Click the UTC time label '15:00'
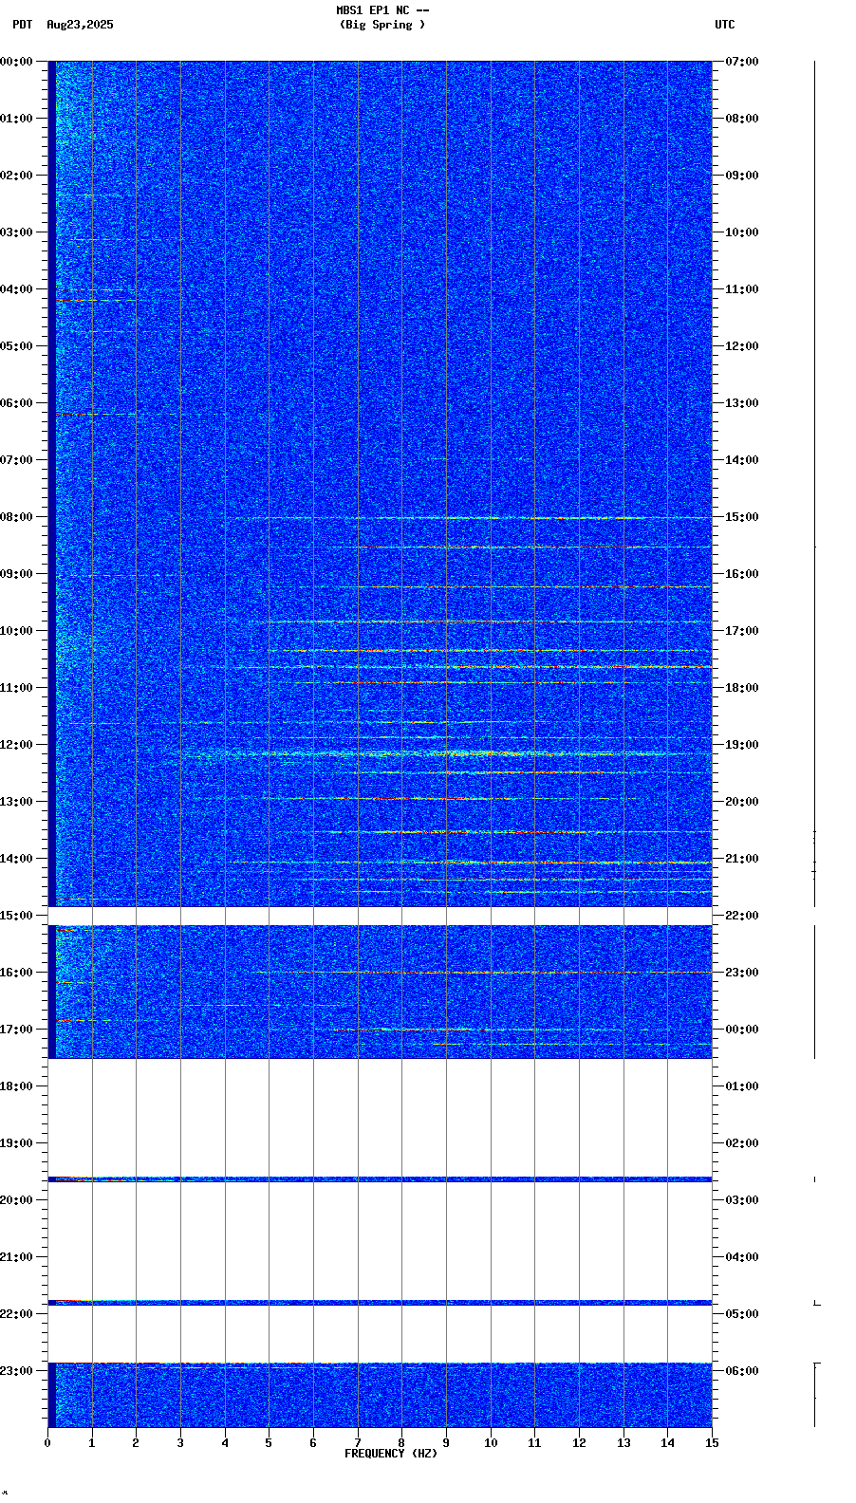Viewport: 856px width, 1503px height. (742, 517)
